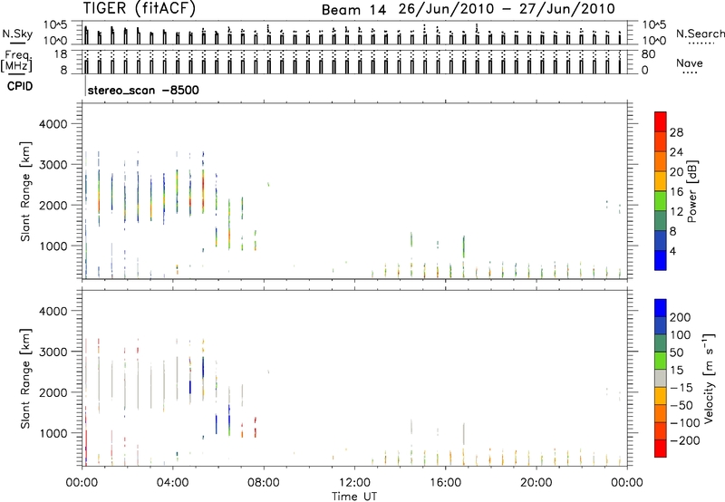Click the gray segment of velocity colorbar
Viewport: 725px width, 502px height.
point(661,379)
